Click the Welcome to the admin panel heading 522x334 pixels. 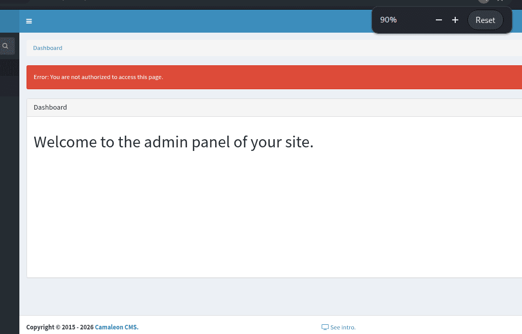tap(173, 142)
